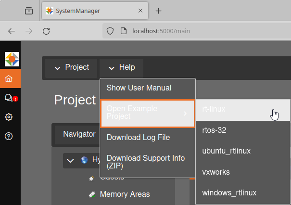Open the Project dropdown menu
This screenshot has height=205, width=291.
coord(71,67)
